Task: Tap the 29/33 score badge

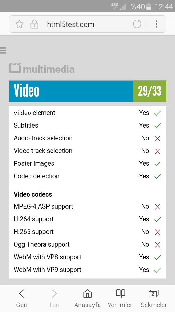Action: click(x=150, y=91)
